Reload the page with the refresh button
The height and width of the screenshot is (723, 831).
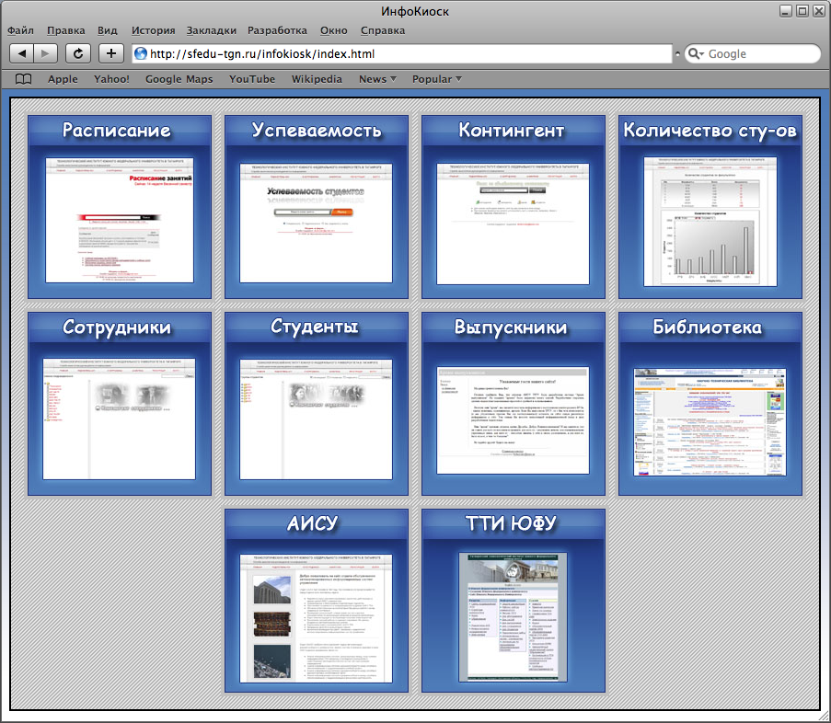[78, 53]
